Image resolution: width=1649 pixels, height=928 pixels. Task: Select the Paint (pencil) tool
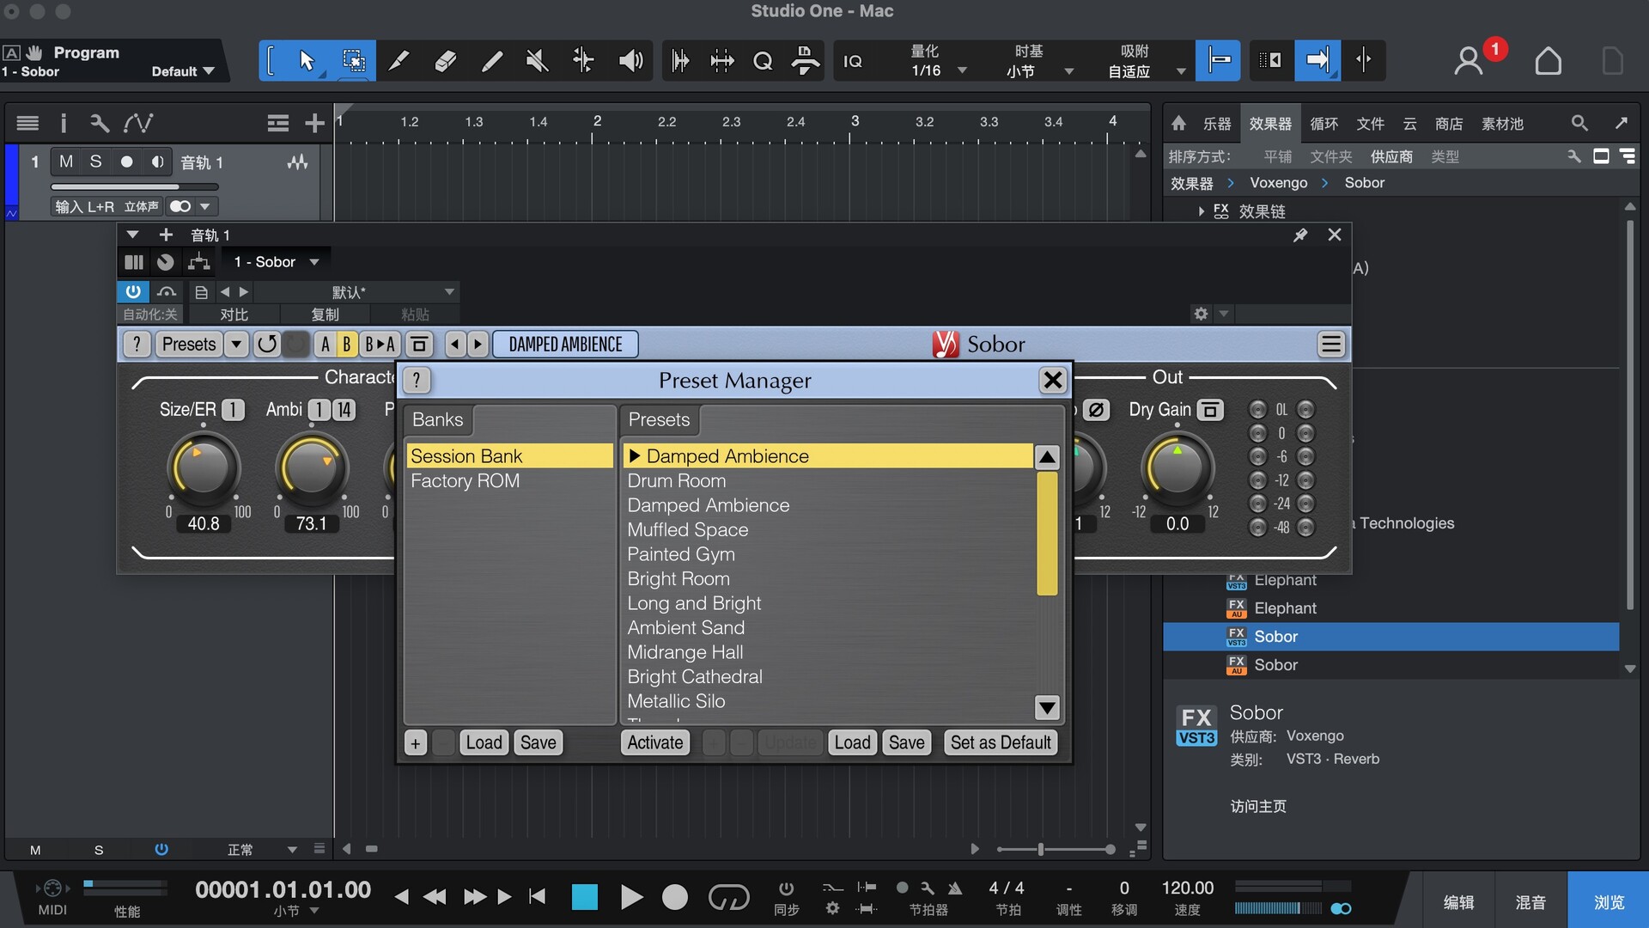pos(491,61)
